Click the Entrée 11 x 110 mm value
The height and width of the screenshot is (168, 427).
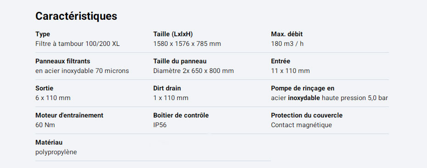pos(290,71)
